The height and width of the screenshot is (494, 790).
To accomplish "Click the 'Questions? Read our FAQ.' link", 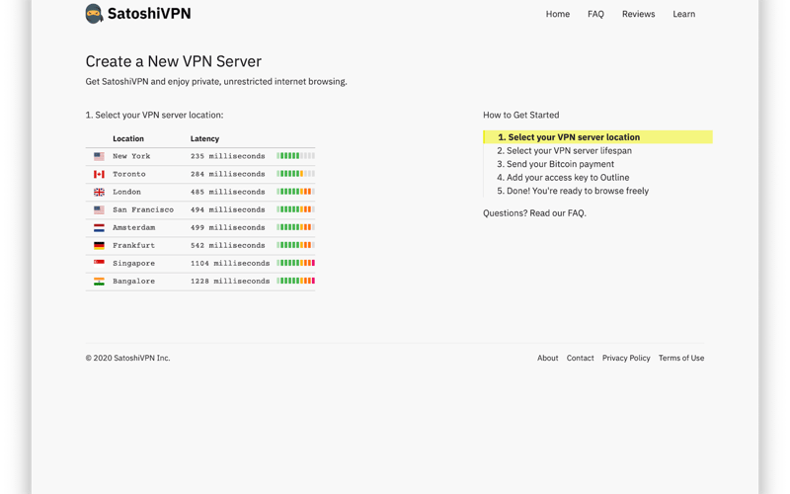I will click(534, 213).
